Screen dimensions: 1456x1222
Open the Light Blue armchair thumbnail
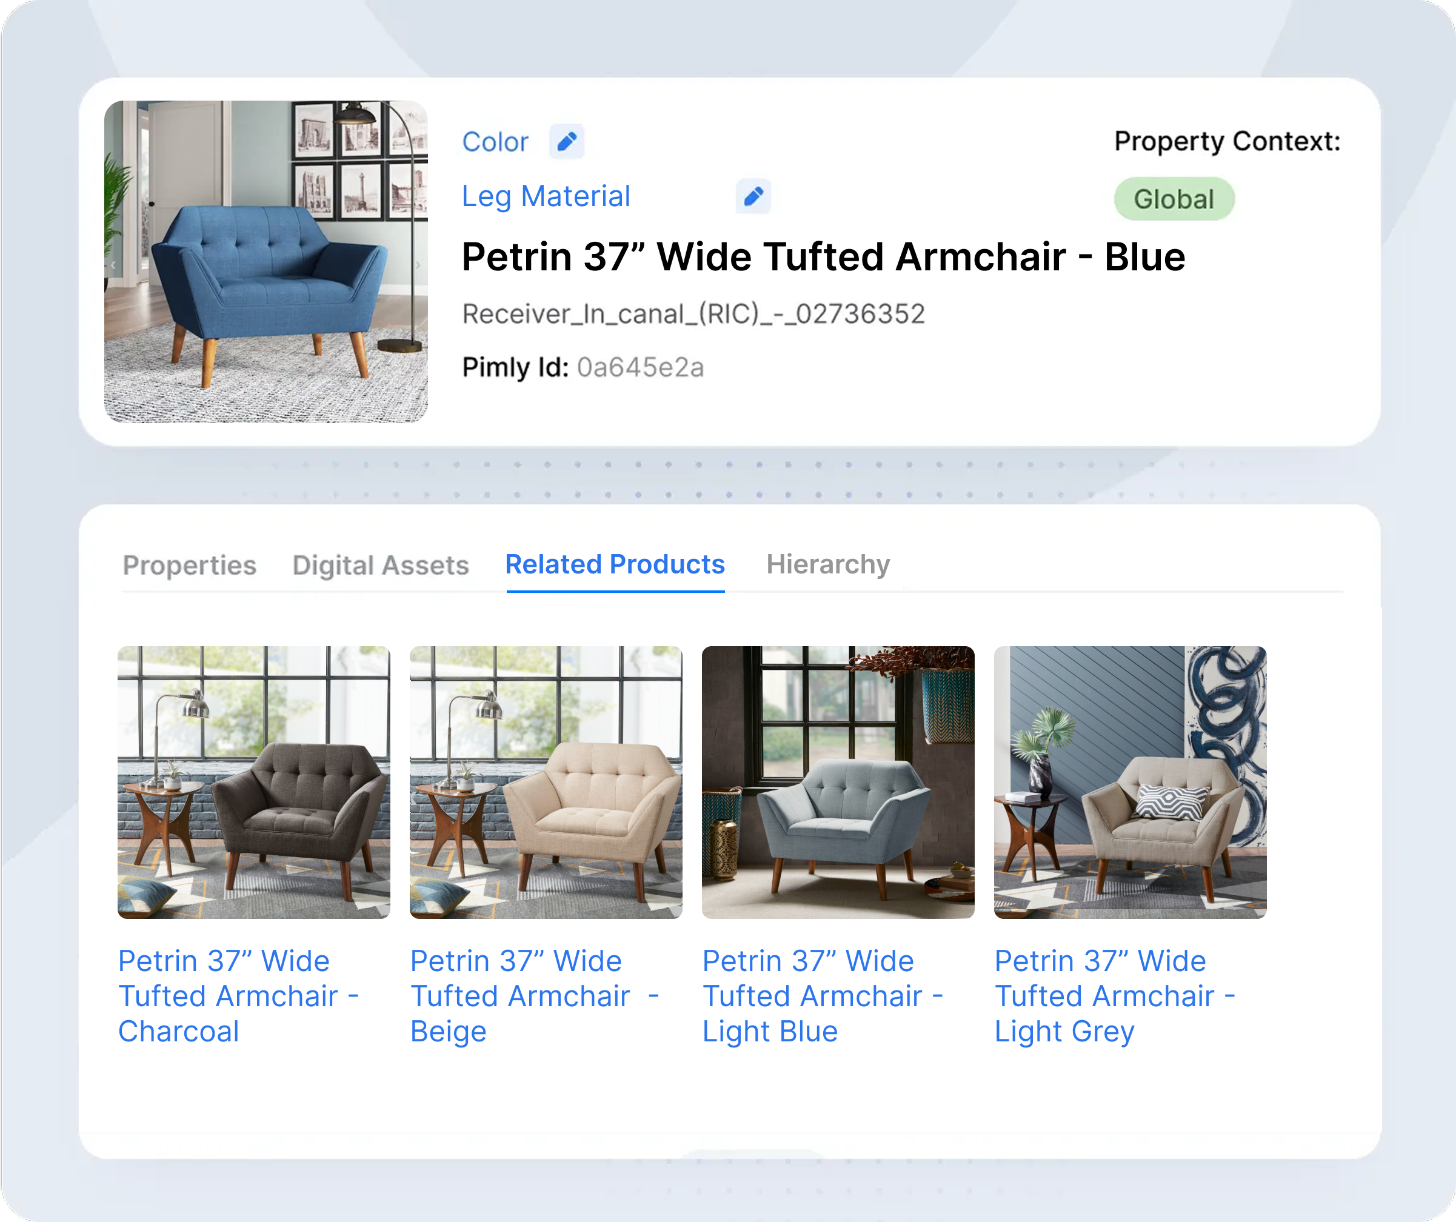pyautogui.click(x=838, y=783)
